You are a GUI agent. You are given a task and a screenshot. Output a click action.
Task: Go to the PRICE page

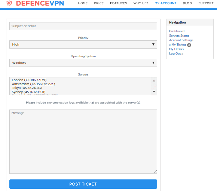[99, 3]
